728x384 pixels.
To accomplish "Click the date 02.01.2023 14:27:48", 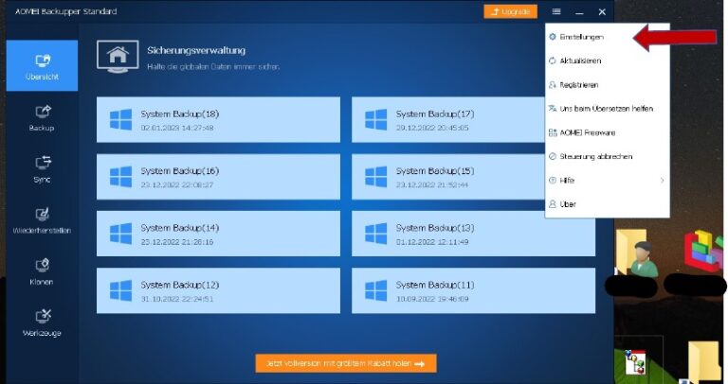I will pyautogui.click(x=177, y=128).
